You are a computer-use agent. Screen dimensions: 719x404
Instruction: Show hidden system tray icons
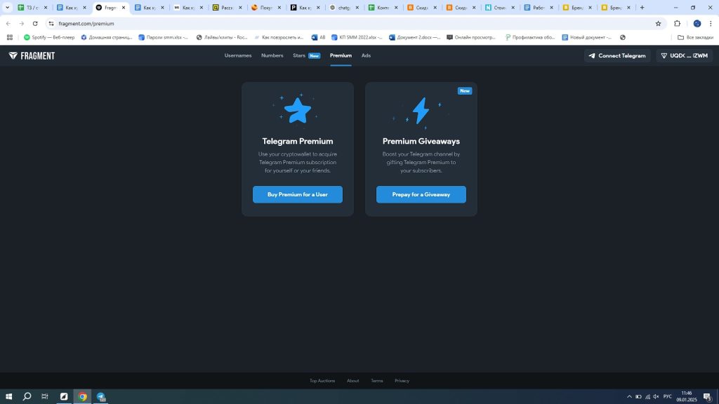pyautogui.click(x=629, y=397)
